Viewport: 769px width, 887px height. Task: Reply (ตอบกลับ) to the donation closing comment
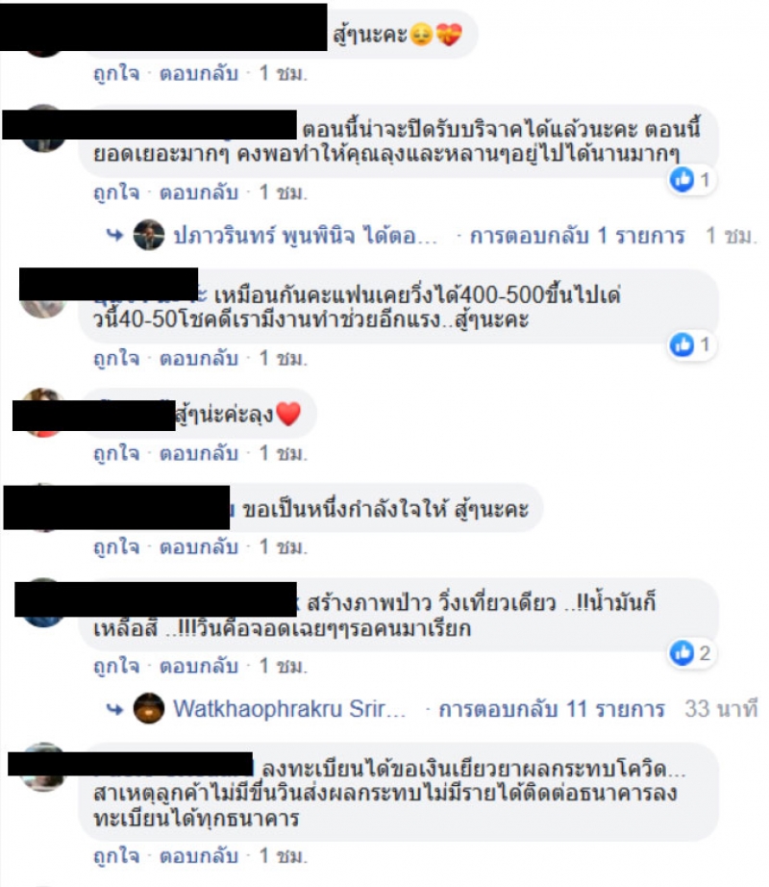pyautogui.click(x=198, y=193)
